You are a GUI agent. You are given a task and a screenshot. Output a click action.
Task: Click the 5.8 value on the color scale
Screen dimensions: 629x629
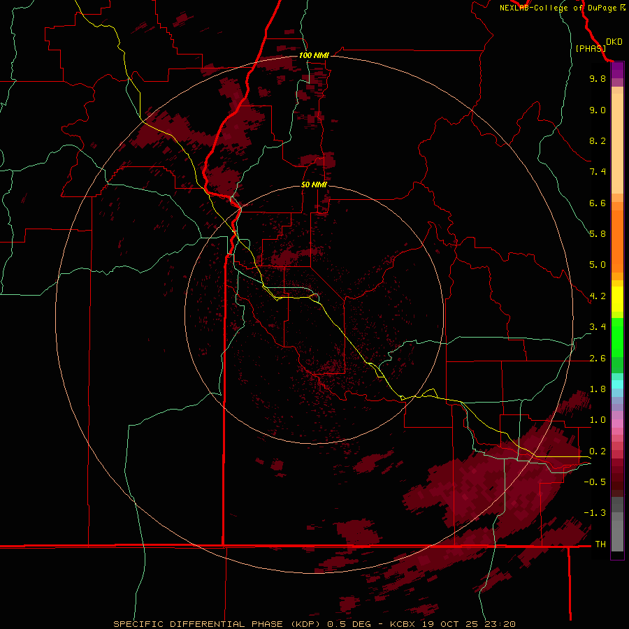[x=598, y=234]
